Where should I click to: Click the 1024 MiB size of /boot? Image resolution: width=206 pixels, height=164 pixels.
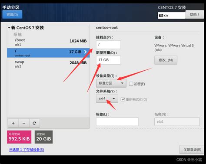78,41
